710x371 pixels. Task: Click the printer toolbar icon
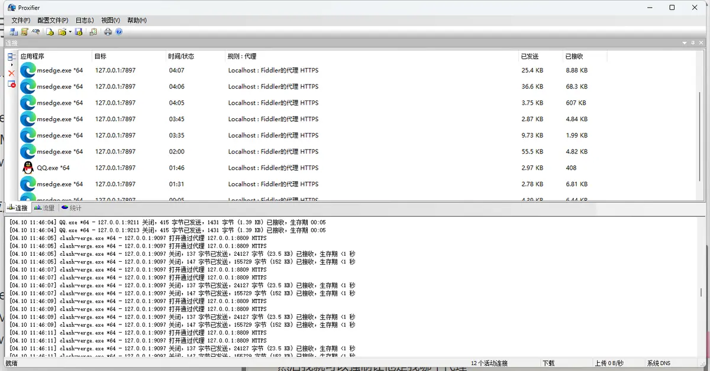108,32
